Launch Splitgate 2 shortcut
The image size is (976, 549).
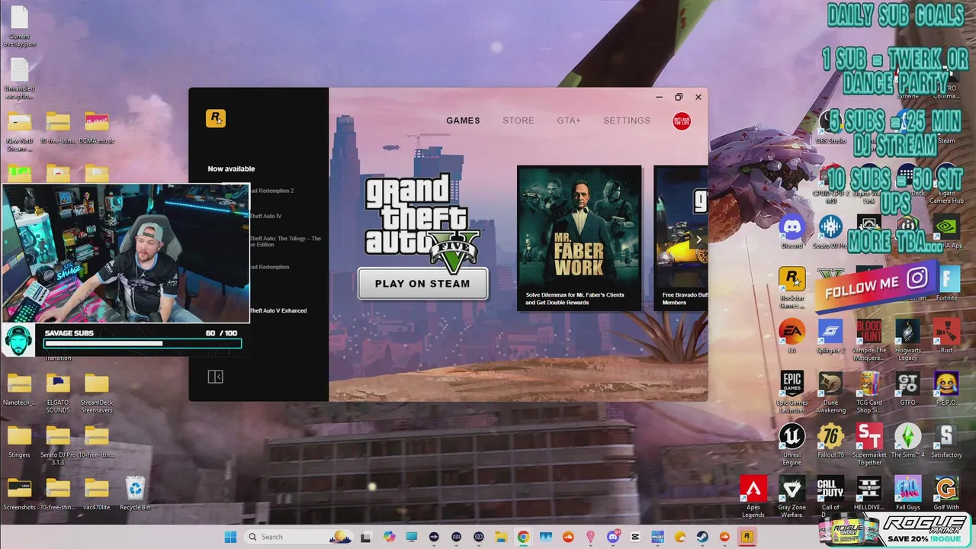pyautogui.click(x=830, y=336)
